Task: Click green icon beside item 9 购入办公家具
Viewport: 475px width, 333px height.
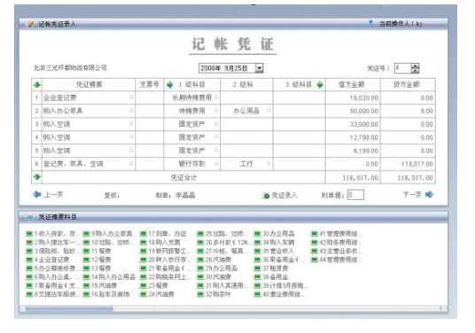Action: [86, 234]
